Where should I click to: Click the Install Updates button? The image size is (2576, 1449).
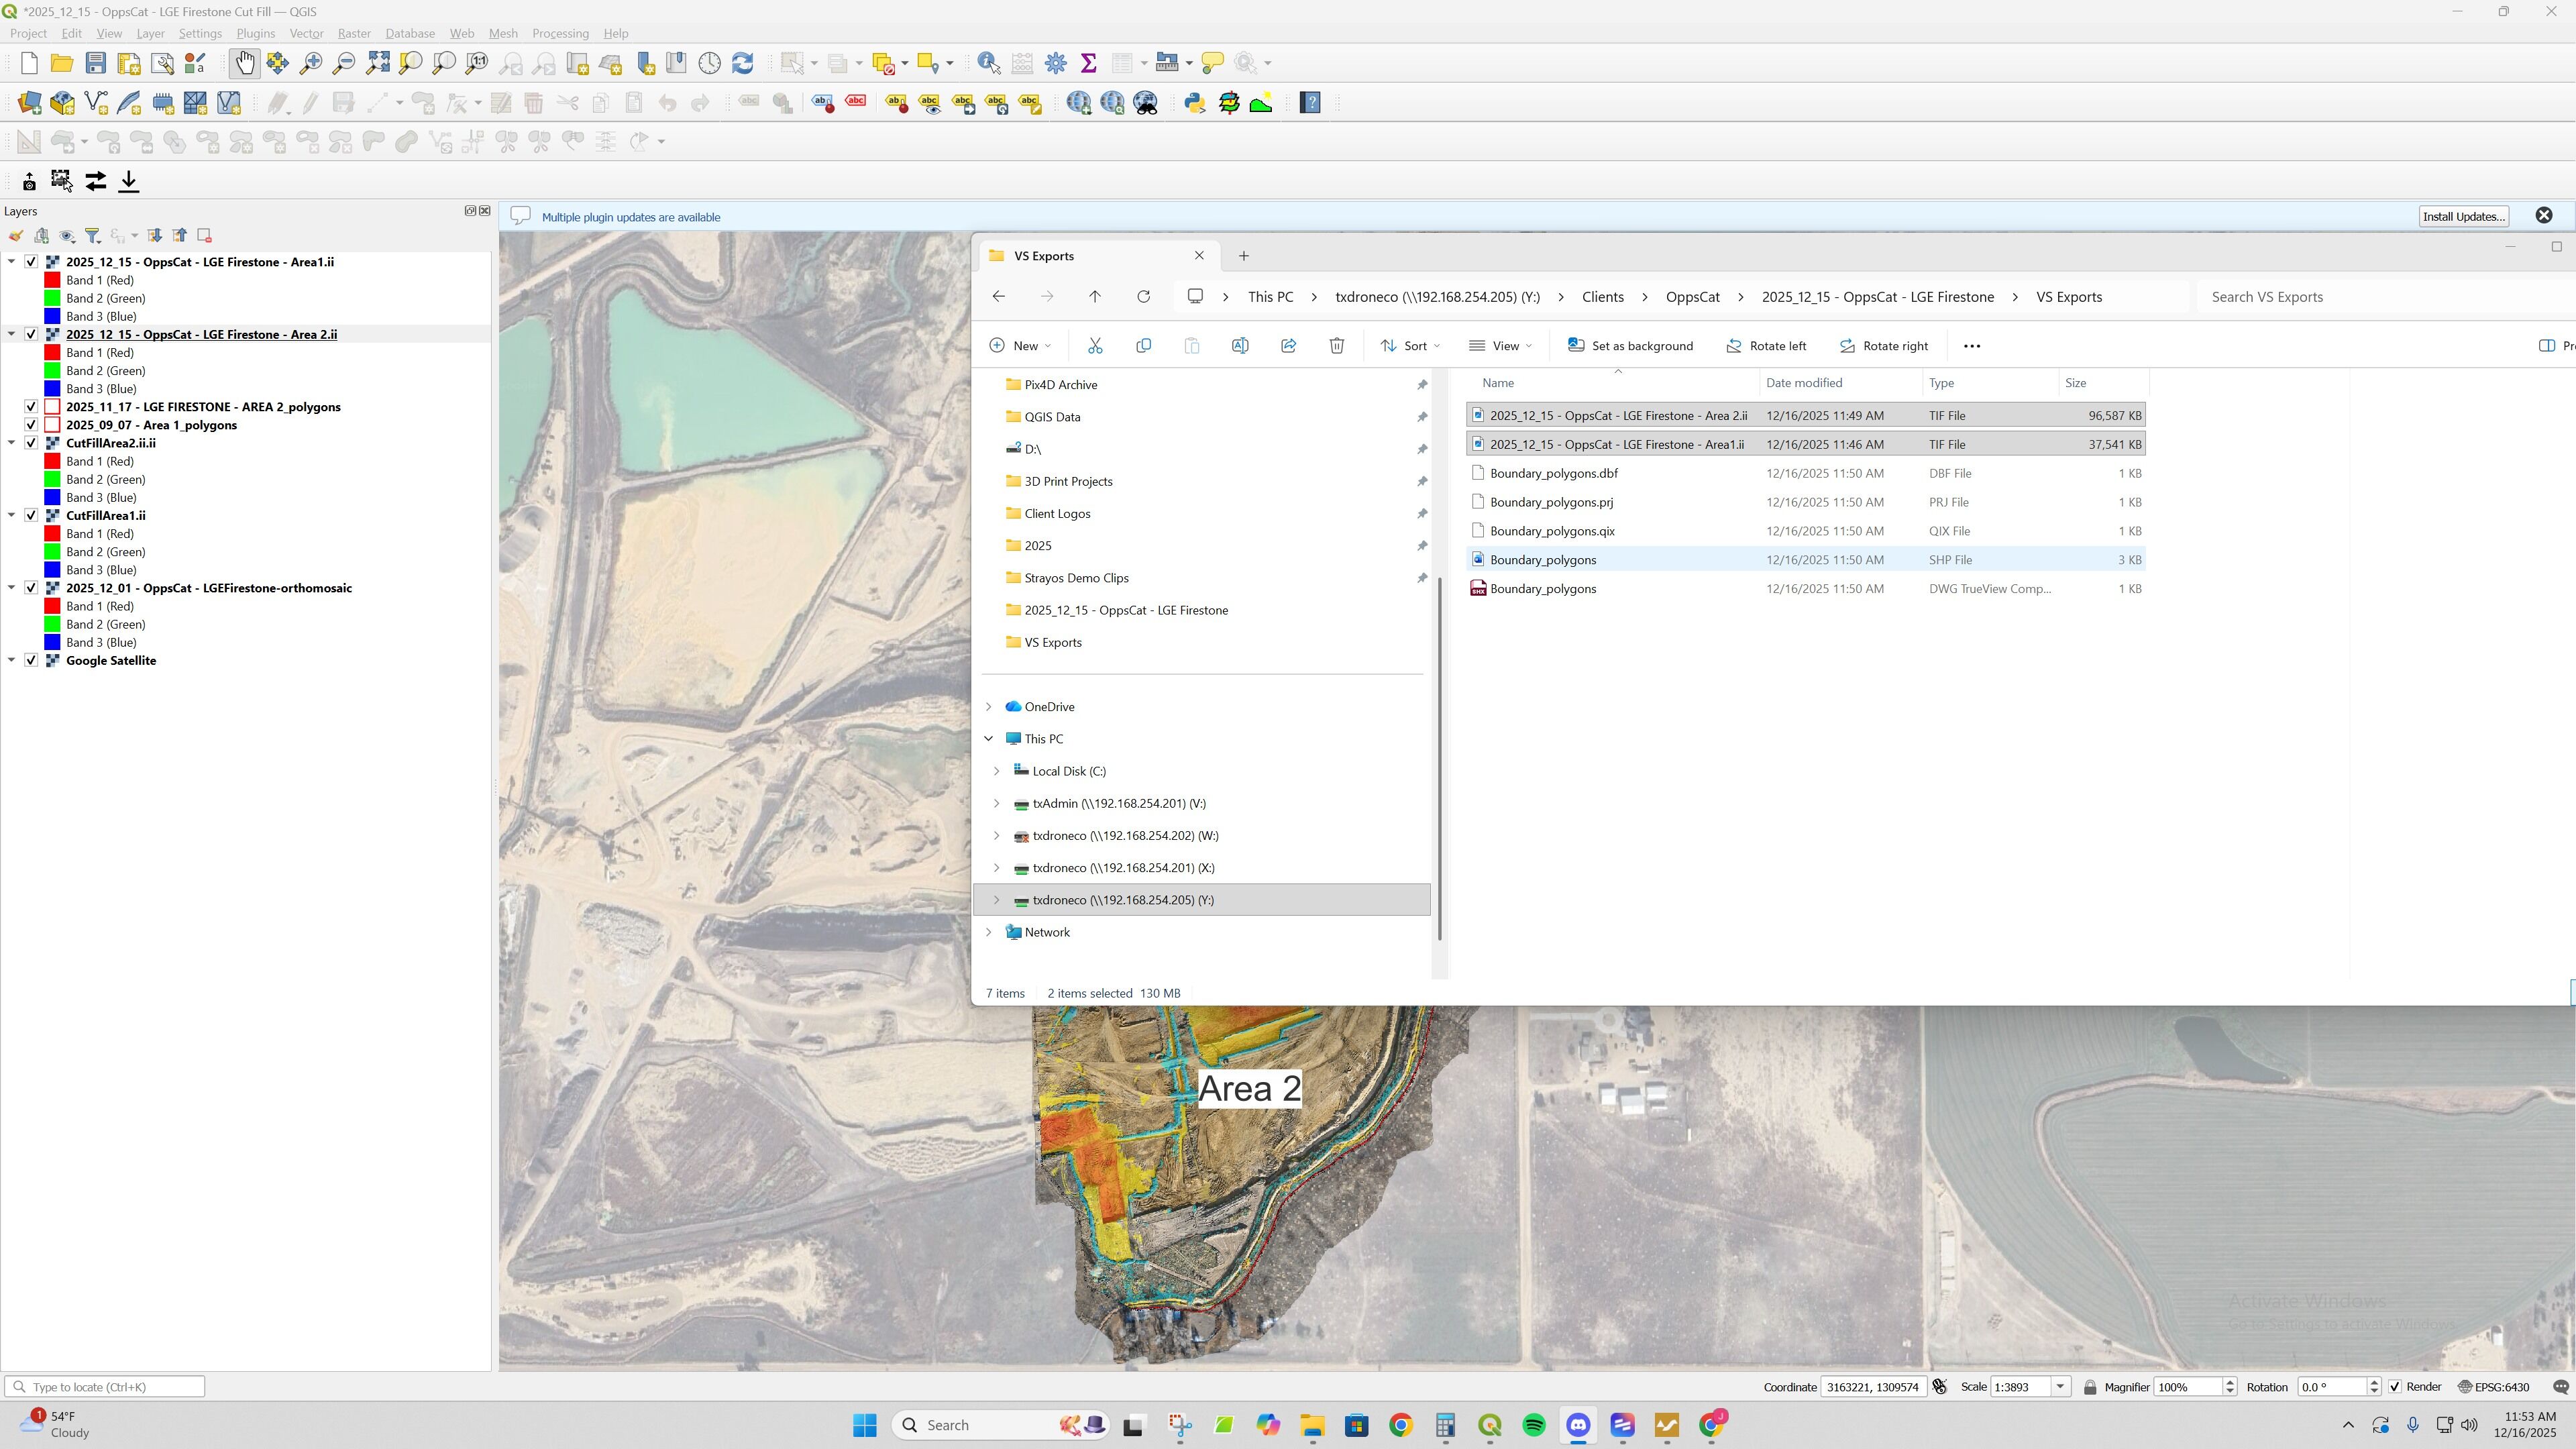coord(2463,217)
